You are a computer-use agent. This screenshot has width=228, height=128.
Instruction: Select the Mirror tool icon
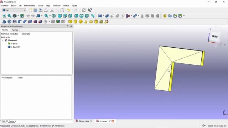pyautogui.click(x=15, y=22)
